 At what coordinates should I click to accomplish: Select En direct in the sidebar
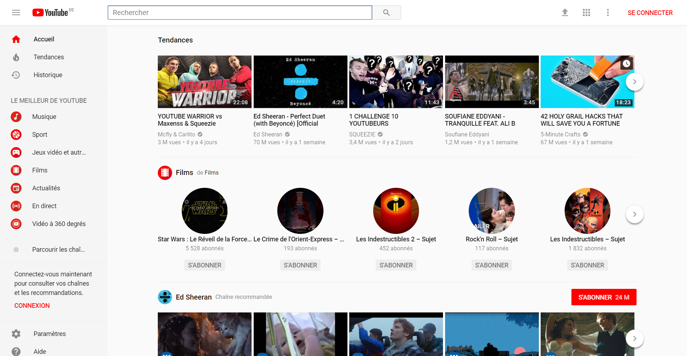click(54, 206)
